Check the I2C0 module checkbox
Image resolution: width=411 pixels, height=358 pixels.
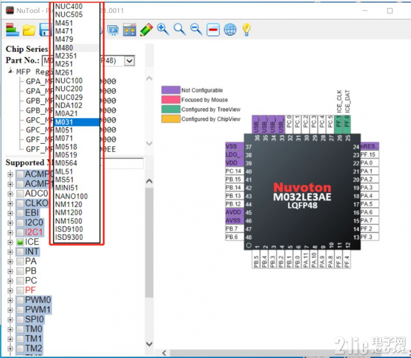(20, 223)
